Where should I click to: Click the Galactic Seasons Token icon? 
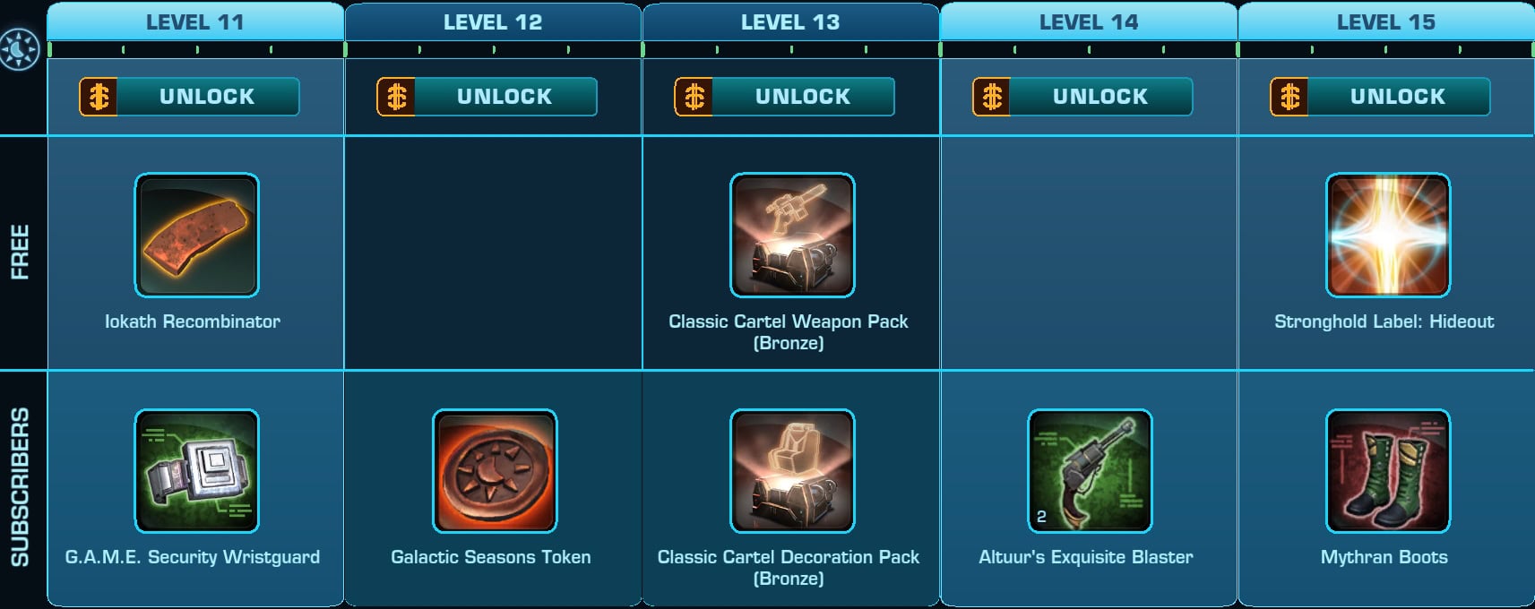[495, 471]
